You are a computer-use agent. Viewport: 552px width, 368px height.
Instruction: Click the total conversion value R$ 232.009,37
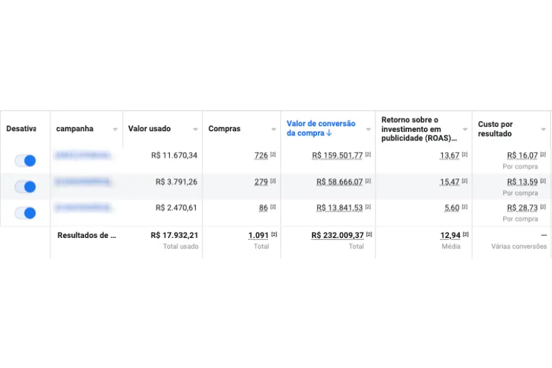pyautogui.click(x=337, y=235)
